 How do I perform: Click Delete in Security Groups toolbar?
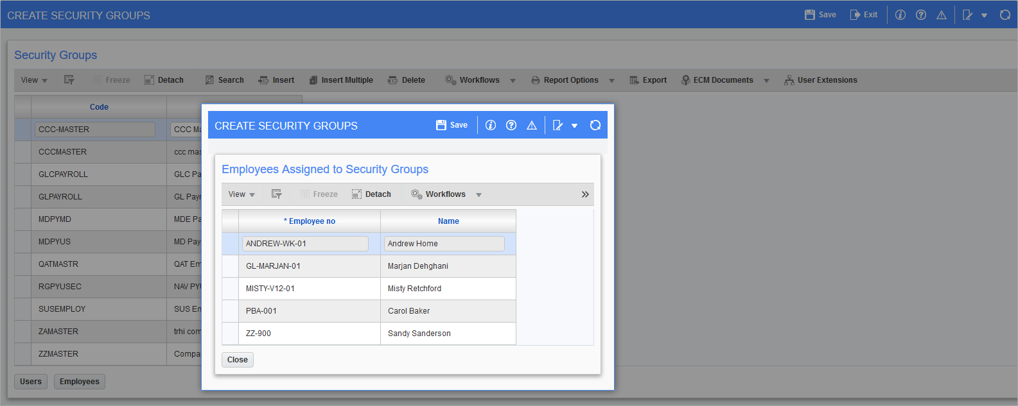(x=407, y=80)
